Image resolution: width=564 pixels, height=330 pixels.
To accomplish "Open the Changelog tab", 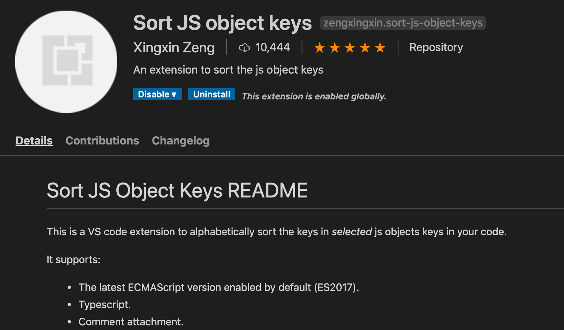I will coord(181,140).
